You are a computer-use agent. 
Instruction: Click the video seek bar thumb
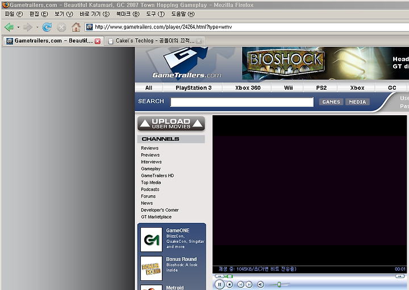(229, 276)
